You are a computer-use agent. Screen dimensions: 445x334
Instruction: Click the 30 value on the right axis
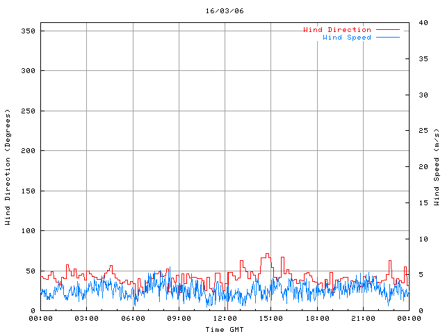(423, 95)
